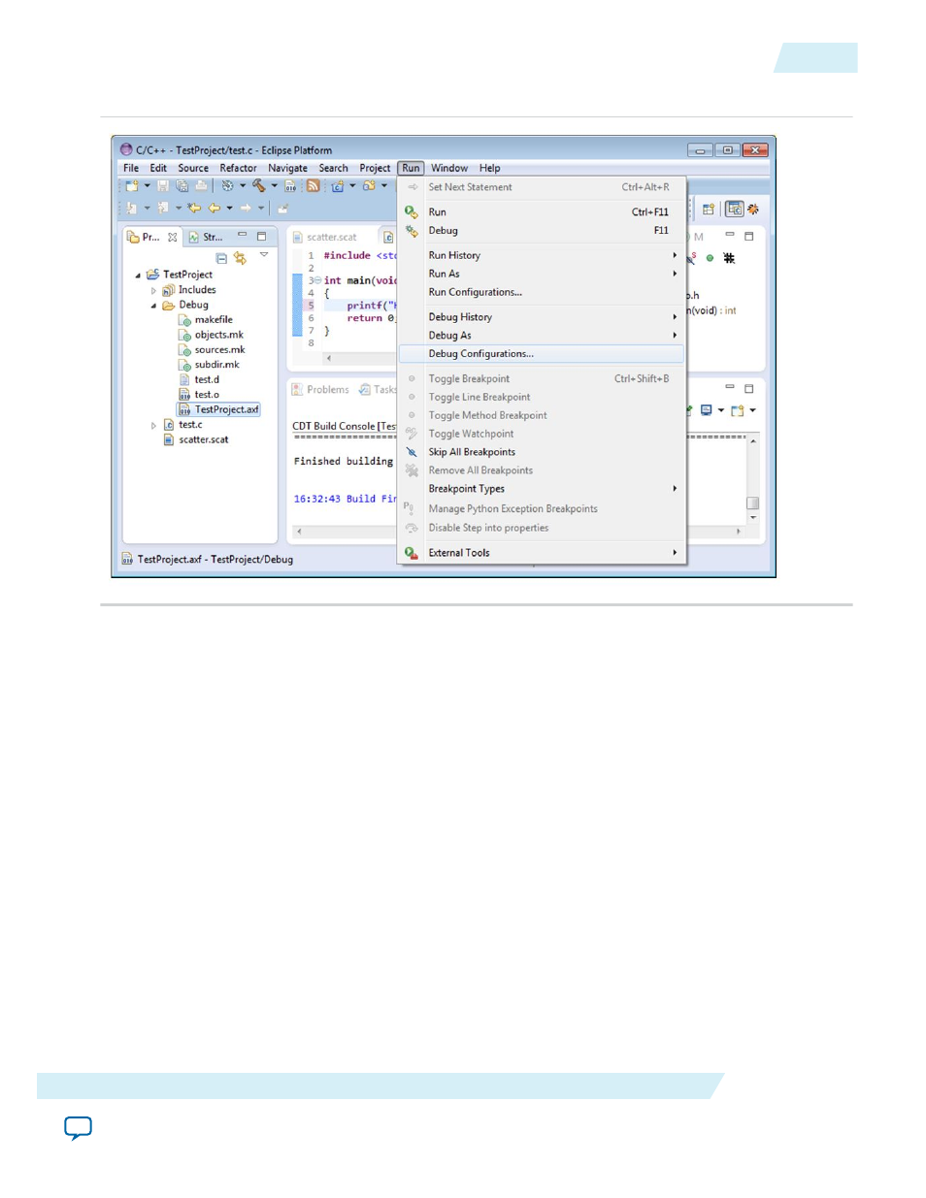Image resolution: width=926 pixels, height=1198 pixels.
Task: Select TestProject.axf in project tree
Action: 219,409
